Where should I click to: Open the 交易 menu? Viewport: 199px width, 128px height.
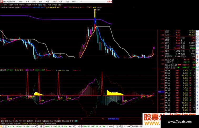(61, 2)
